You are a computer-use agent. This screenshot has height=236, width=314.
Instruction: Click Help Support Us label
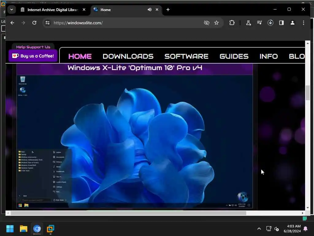click(x=33, y=47)
